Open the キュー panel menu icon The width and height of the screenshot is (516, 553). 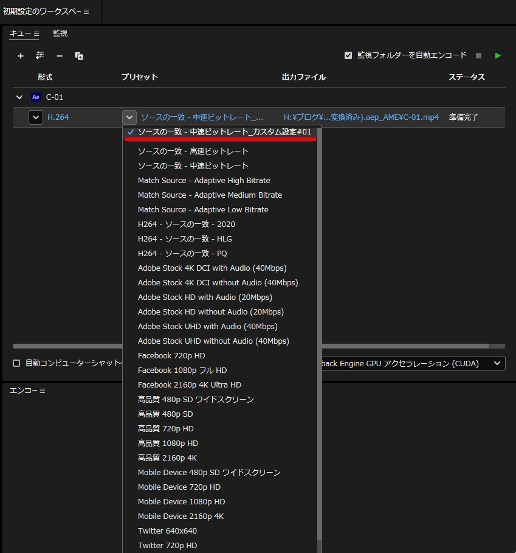pos(36,34)
